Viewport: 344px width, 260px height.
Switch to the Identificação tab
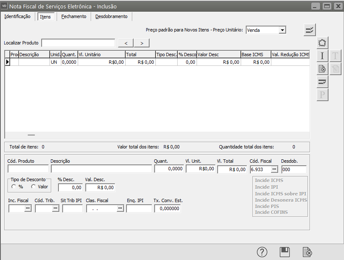[x=17, y=16]
